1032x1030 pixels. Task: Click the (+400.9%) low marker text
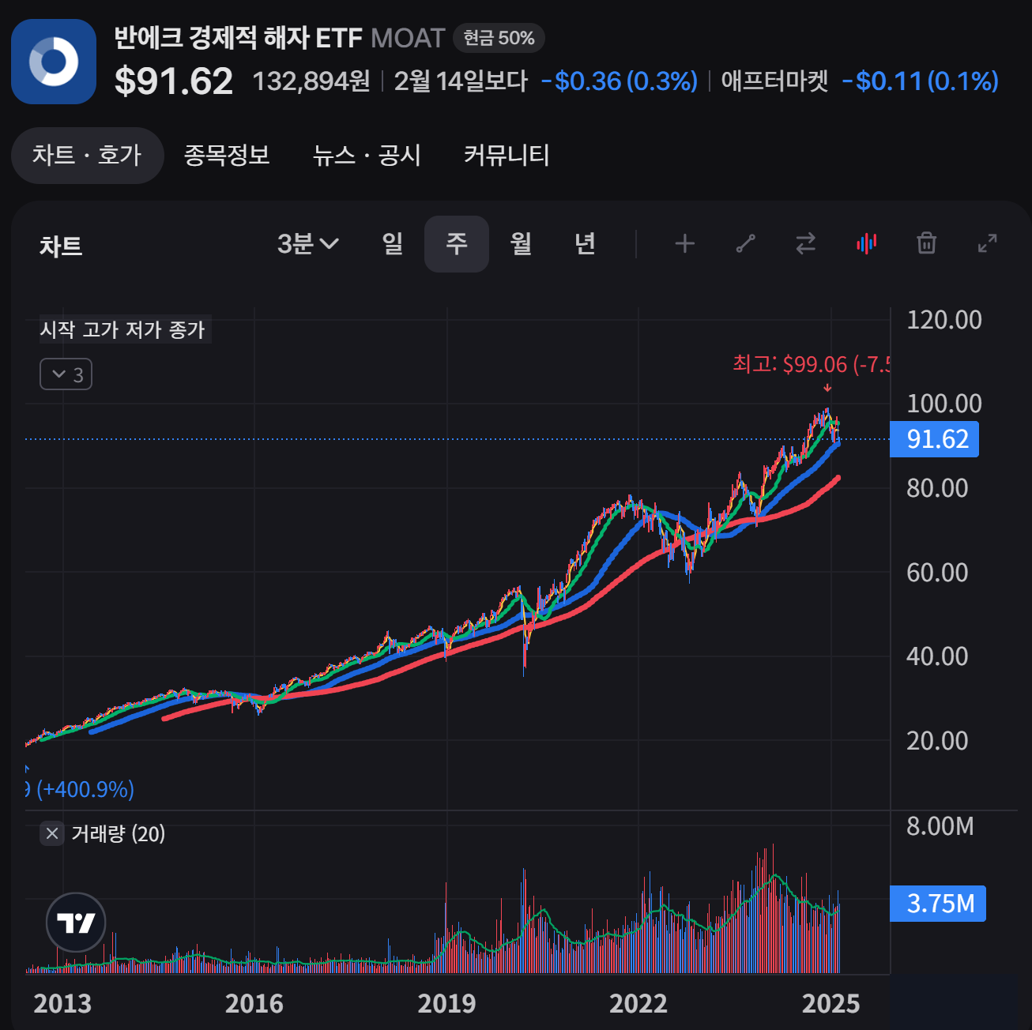pyautogui.click(x=85, y=789)
